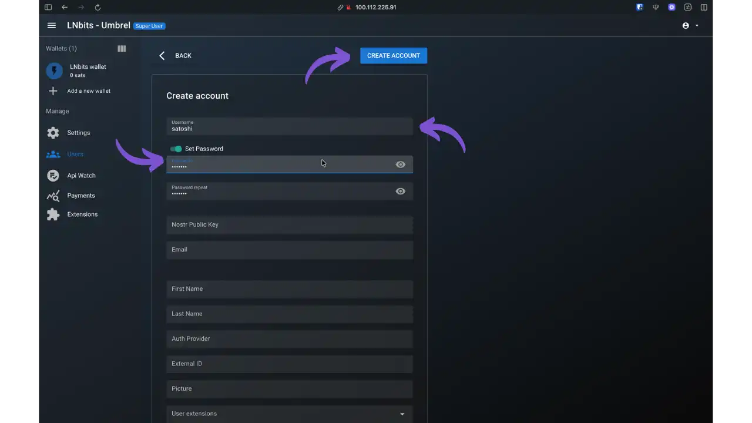Reveal Password repeat with eye icon

[x=400, y=192]
